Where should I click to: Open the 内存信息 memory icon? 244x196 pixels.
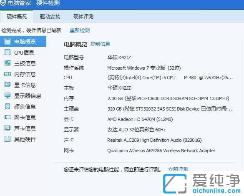8,74
